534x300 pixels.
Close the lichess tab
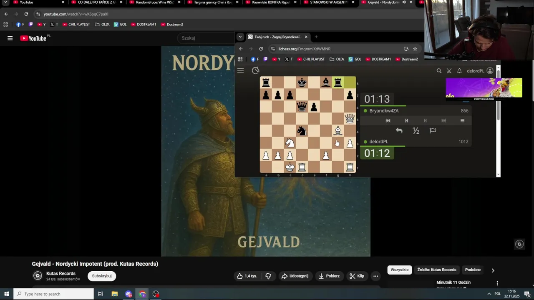click(x=306, y=37)
